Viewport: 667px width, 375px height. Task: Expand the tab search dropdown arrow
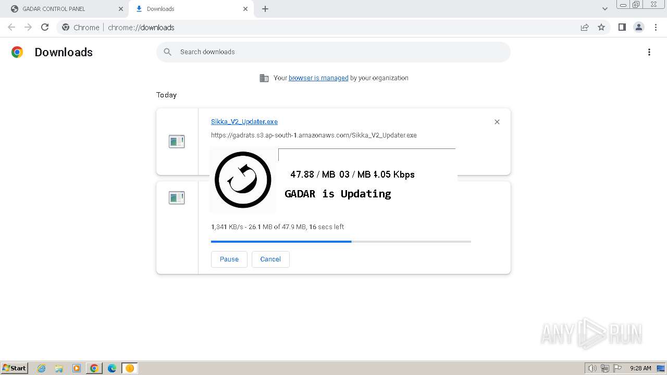coord(605,9)
